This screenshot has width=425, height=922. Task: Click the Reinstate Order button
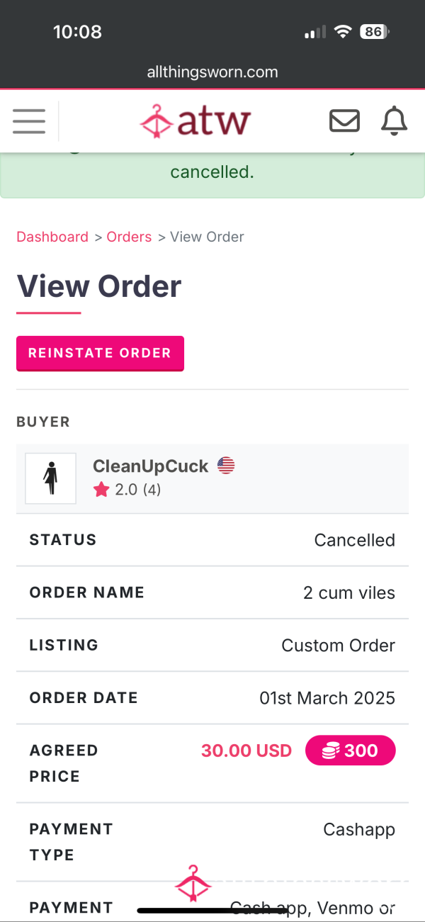[100, 353]
